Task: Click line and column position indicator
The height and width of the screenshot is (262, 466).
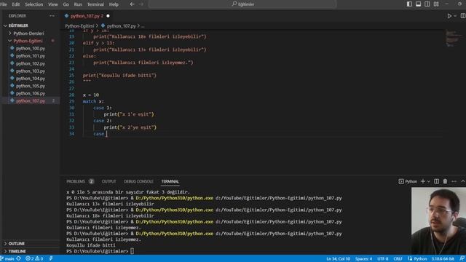Action: point(338,258)
